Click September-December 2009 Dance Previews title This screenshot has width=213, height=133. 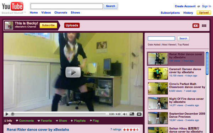(x=187, y=115)
